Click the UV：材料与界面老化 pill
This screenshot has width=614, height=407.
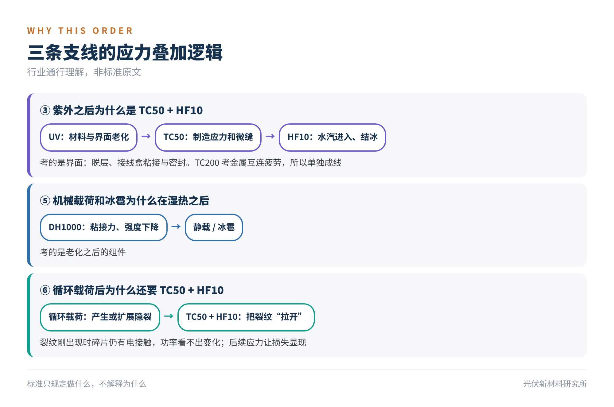(89, 137)
